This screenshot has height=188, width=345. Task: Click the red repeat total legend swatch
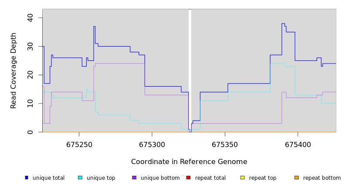(x=188, y=178)
